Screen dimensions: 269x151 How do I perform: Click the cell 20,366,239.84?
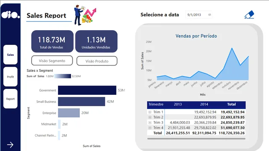point(205,122)
